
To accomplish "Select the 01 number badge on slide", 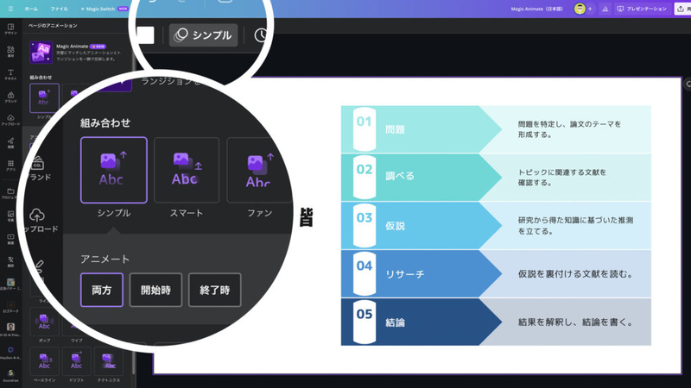I will click(365, 128).
